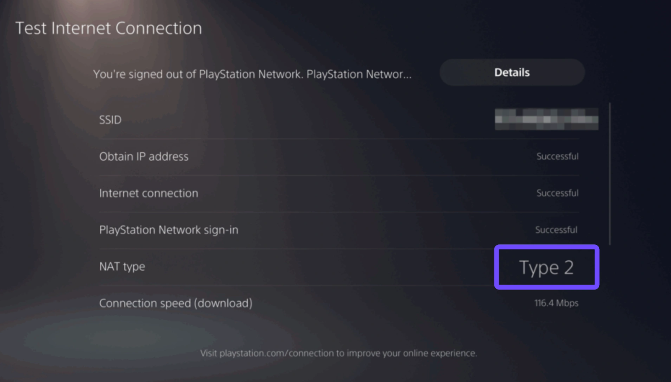This screenshot has width=671, height=382.
Task: Select the Internet connection label
Action: click(148, 193)
